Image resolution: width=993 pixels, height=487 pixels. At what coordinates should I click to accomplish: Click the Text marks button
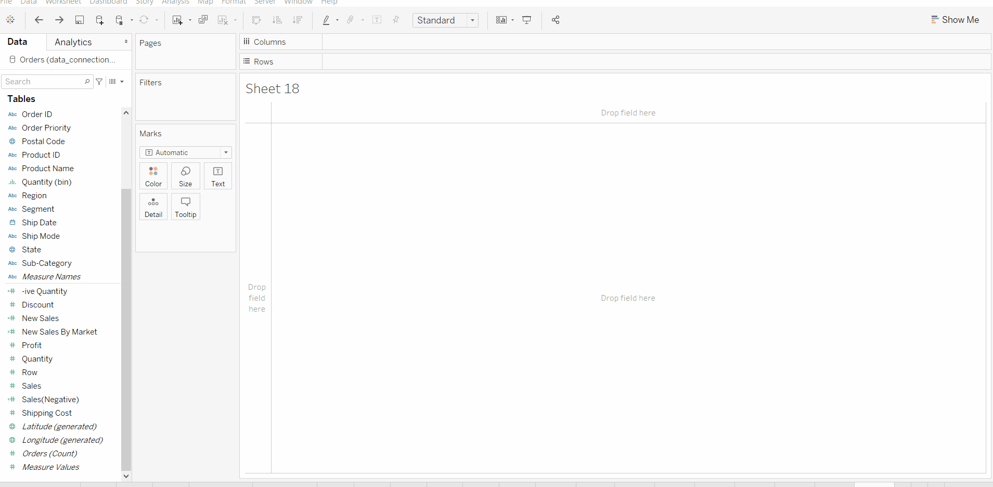click(x=218, y=176)
